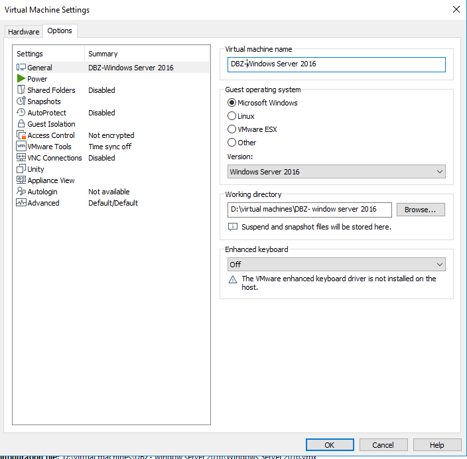Screen dimensions: 467x459
Task: Select the Snapshots row label
Action: pos(44,101)
